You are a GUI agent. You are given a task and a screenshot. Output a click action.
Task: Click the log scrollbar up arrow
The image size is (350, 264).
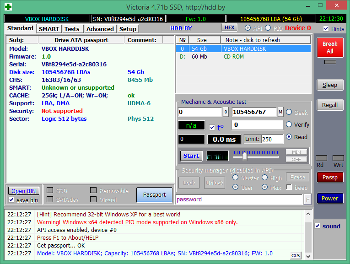pos(308,214)
